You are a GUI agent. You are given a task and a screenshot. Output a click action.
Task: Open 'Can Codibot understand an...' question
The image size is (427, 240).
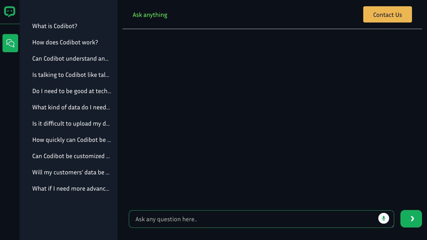tap(71, 58)
